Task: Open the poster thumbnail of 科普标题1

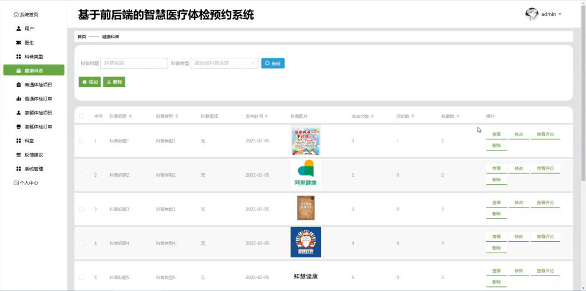Action: click(x=306, y=141)
